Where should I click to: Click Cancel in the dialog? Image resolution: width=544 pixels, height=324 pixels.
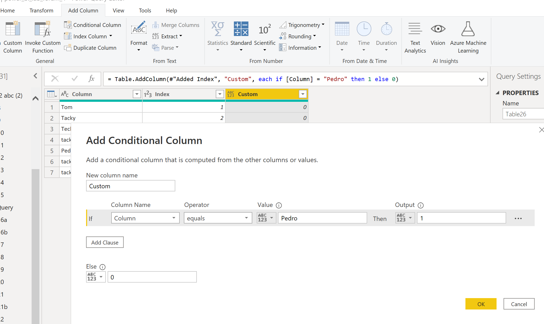click(x=519, y=304)
